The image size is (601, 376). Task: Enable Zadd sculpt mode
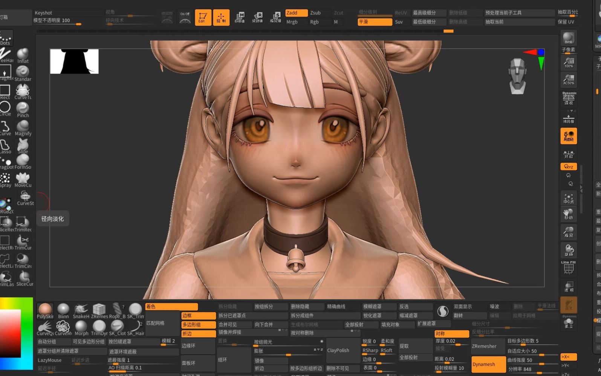tap(296, 13)
